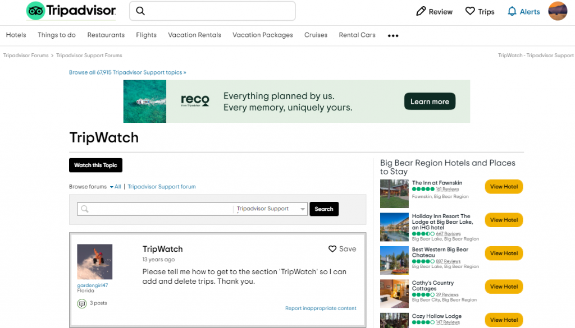Viewport: 575px width, 328px height.
Task: Click the TripWatch post title
Action: click(x=162, y=249)
